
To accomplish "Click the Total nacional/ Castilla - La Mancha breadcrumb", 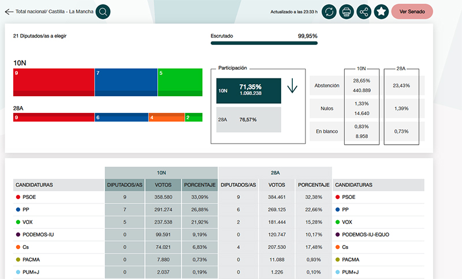I will 54,12.
